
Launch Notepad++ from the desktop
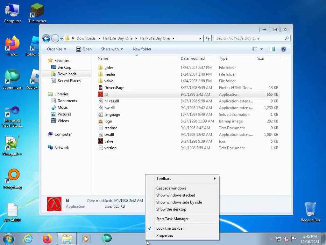point(12,146)
